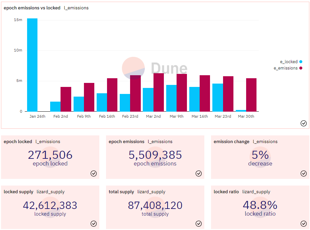Select the Mar 16th blue locked bar

tap(195, 99)
